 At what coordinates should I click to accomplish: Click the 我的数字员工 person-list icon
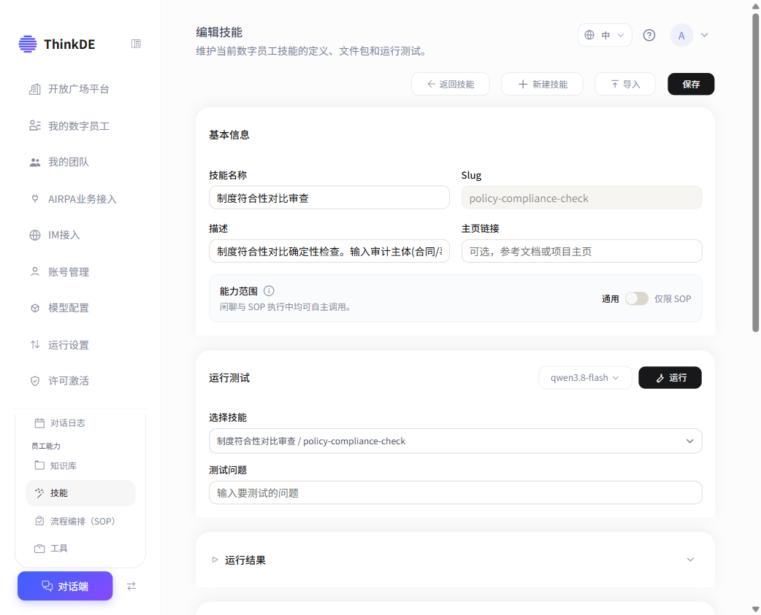pos(35,126)
